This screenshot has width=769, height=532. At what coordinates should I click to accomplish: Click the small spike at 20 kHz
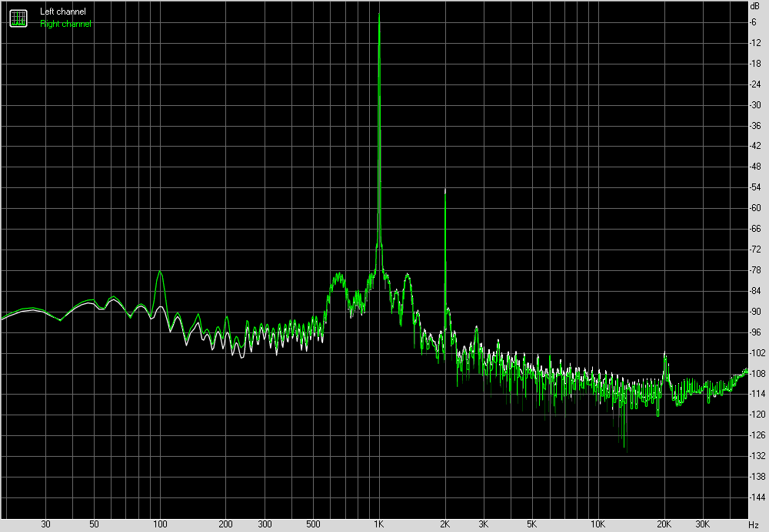point(665,354)
